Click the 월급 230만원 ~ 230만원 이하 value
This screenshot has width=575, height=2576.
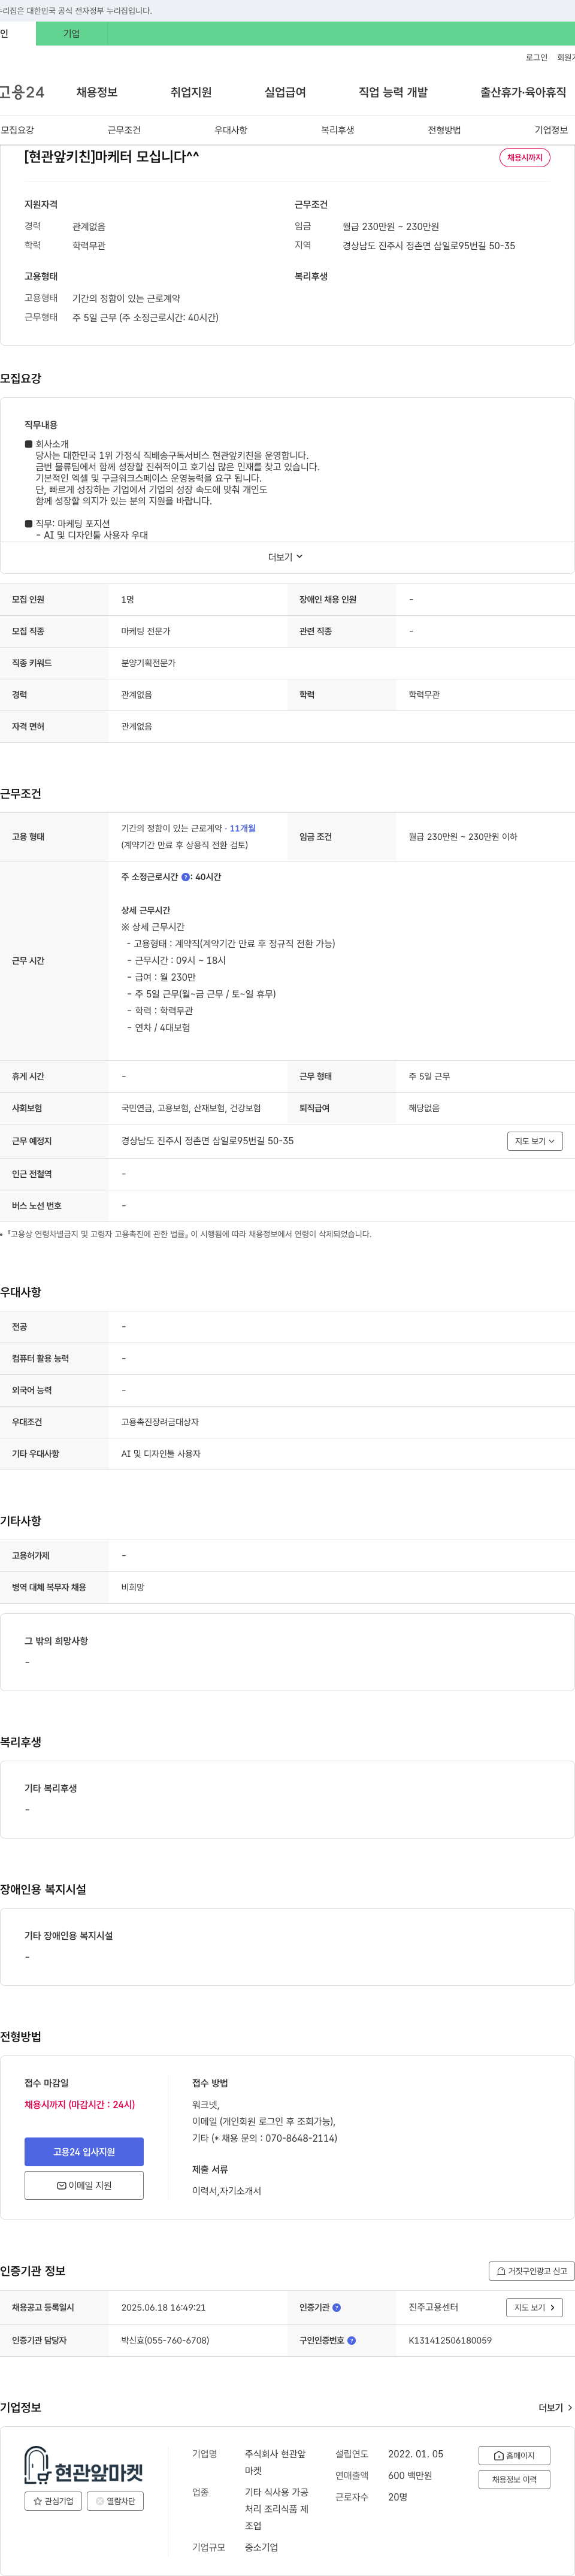pyautogui.click(x=463, y=836)
